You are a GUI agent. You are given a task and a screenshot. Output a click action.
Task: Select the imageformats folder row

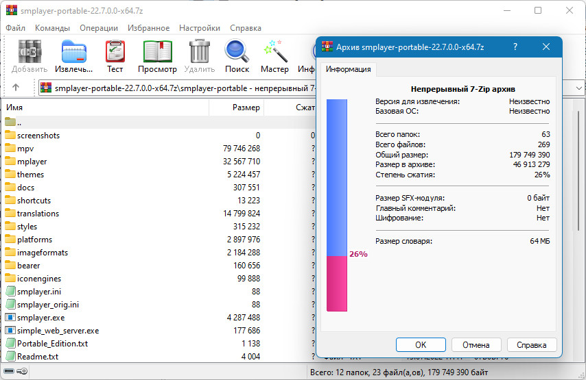(x=159, y=253)
